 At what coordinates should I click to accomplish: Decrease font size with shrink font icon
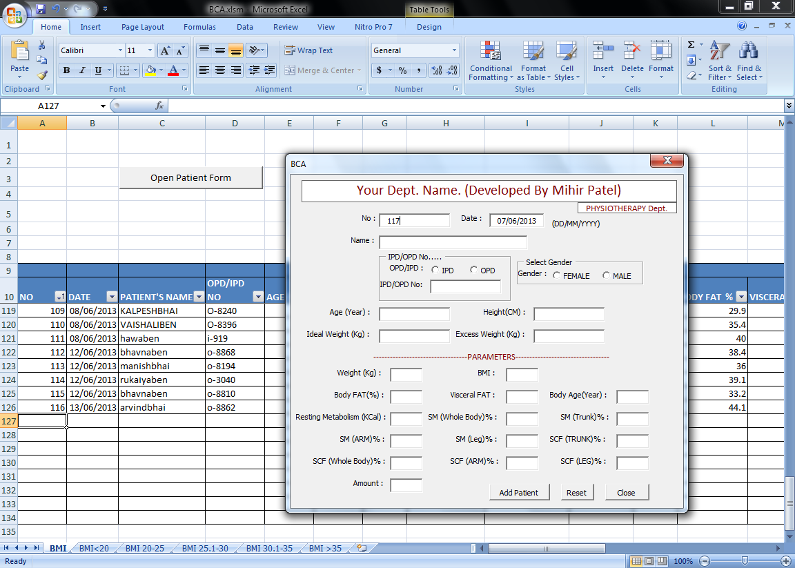point(180,50)
